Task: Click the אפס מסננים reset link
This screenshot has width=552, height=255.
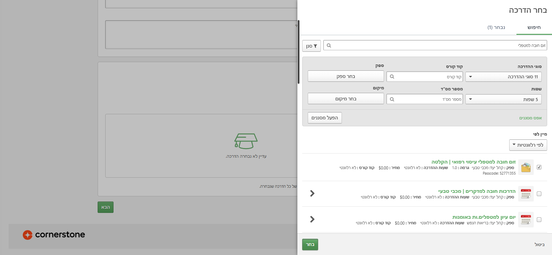Action: coord(530,118)
